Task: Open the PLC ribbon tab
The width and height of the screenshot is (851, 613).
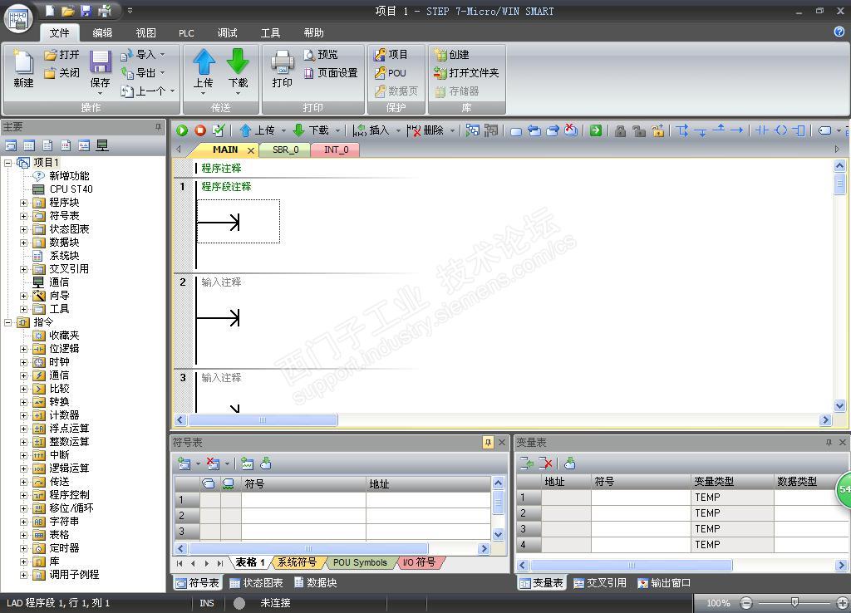Action: (186, 32)
